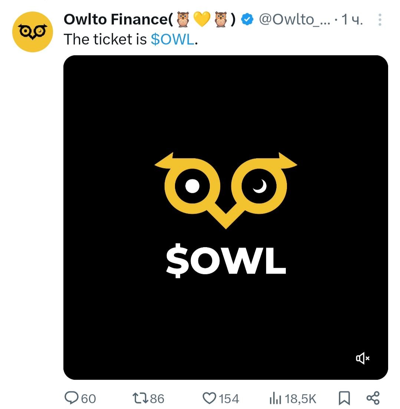
Task: Click the blue verified badge
Action: pos(247,20)
